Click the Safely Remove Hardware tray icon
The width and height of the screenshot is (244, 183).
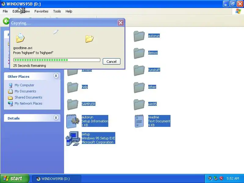click(216, 178)
